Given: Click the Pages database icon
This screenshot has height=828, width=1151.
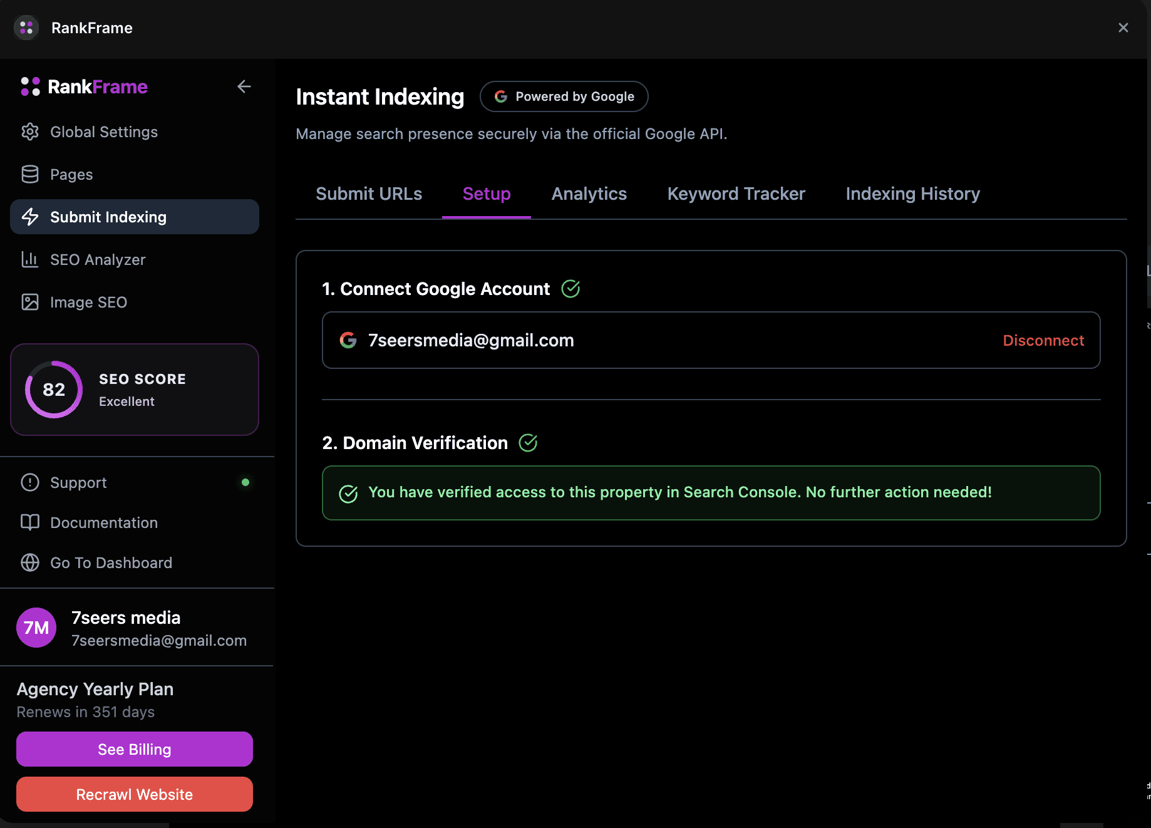Looking at the screenshot, I should click(30, 174).
